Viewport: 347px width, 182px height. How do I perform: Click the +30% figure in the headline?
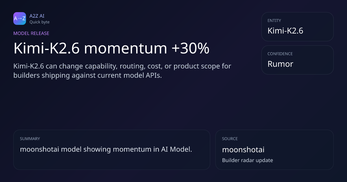coord(190,49)
